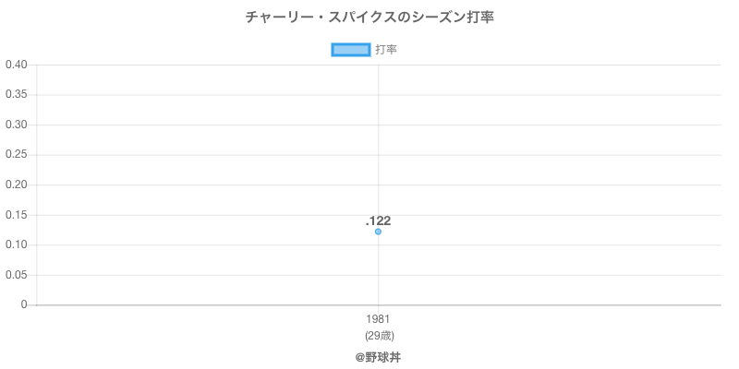Toggle the 打率 legend label text
This screenshot has height=369, width=739.
pyautogui.click(x=386, y=50)
